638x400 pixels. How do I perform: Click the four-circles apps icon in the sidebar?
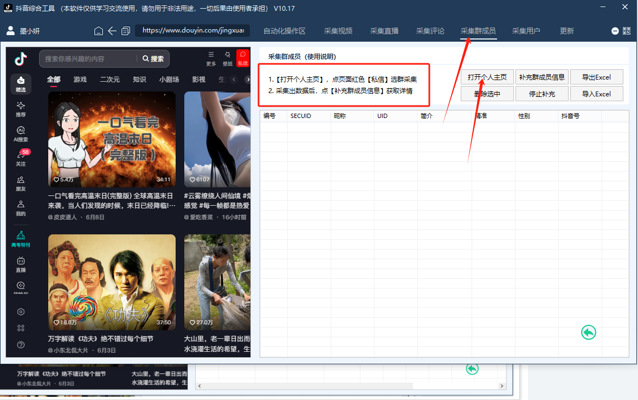pos(21,328)
